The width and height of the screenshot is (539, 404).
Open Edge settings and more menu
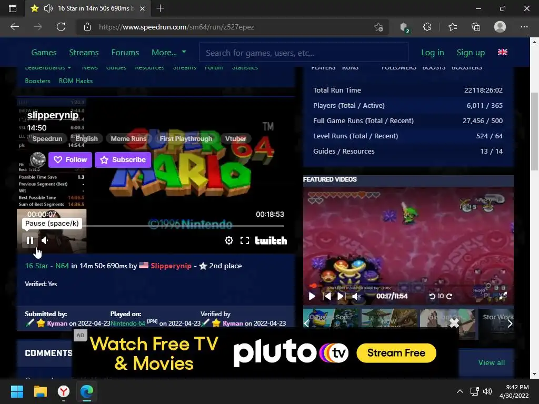tap(524, 27)
